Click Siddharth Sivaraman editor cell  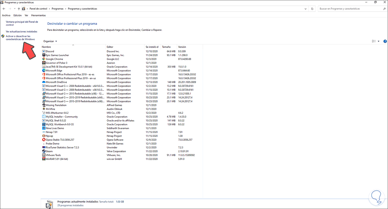(x=118, y=128)
